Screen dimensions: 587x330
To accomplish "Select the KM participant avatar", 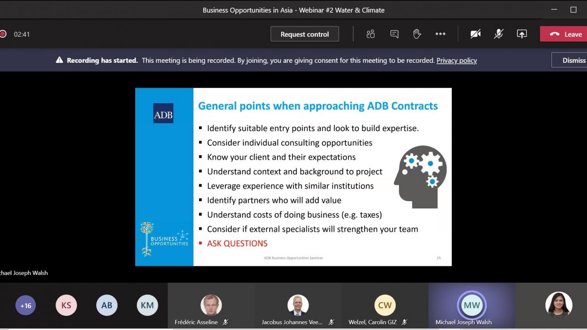I will click(147, 305).
